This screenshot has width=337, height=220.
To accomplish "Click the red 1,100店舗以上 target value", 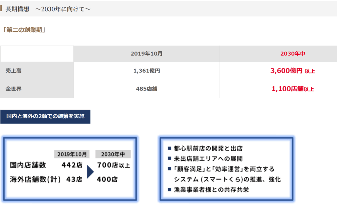I will [x=293, y=89].
